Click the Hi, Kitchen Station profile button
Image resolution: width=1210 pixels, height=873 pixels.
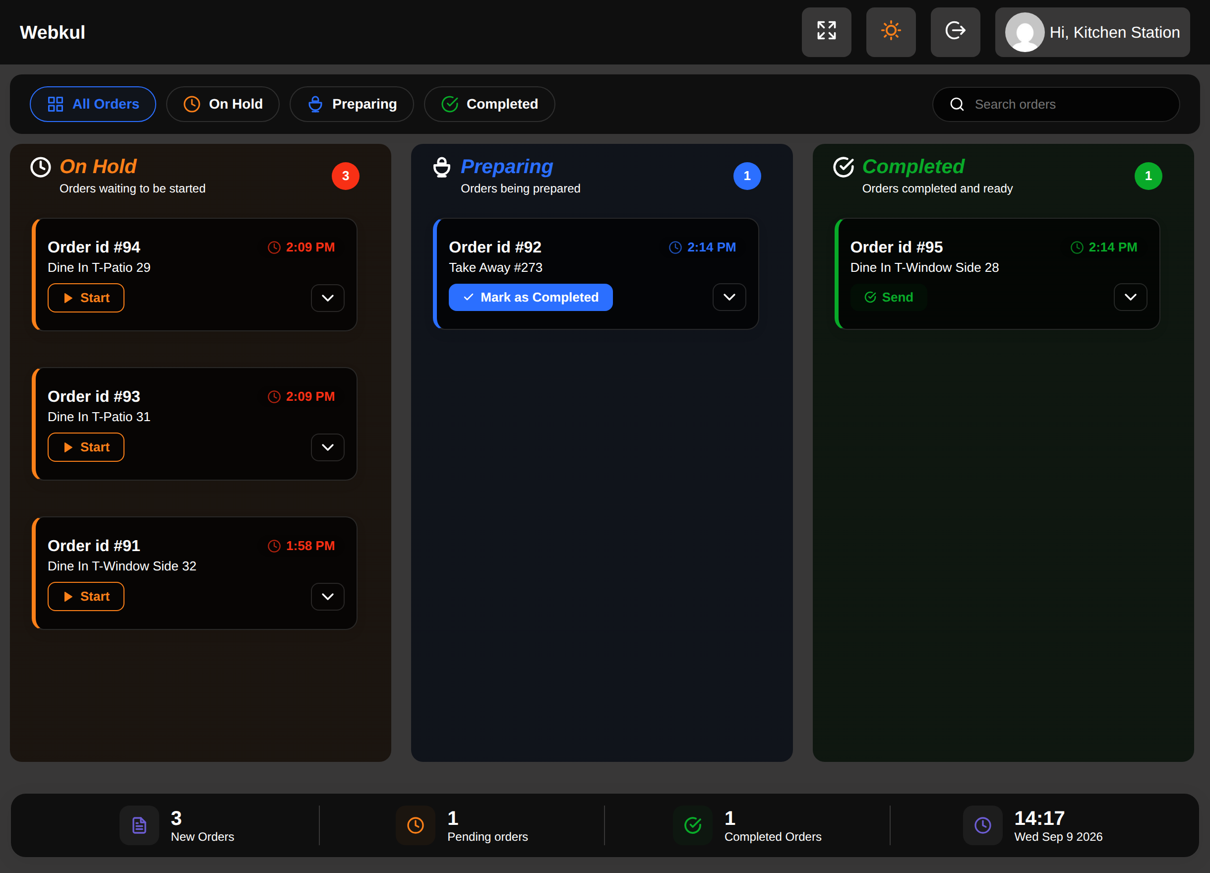click(1092, 32)
